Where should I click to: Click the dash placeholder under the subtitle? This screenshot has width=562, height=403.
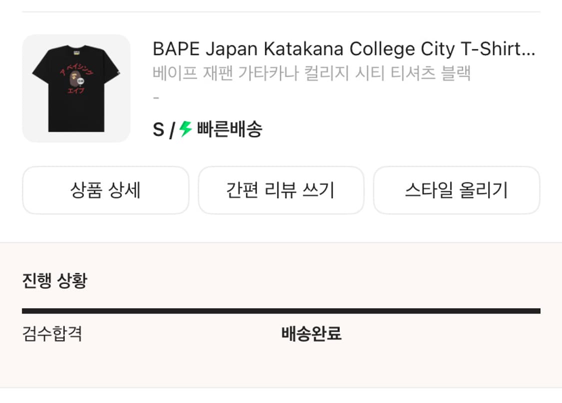[156, 98]
